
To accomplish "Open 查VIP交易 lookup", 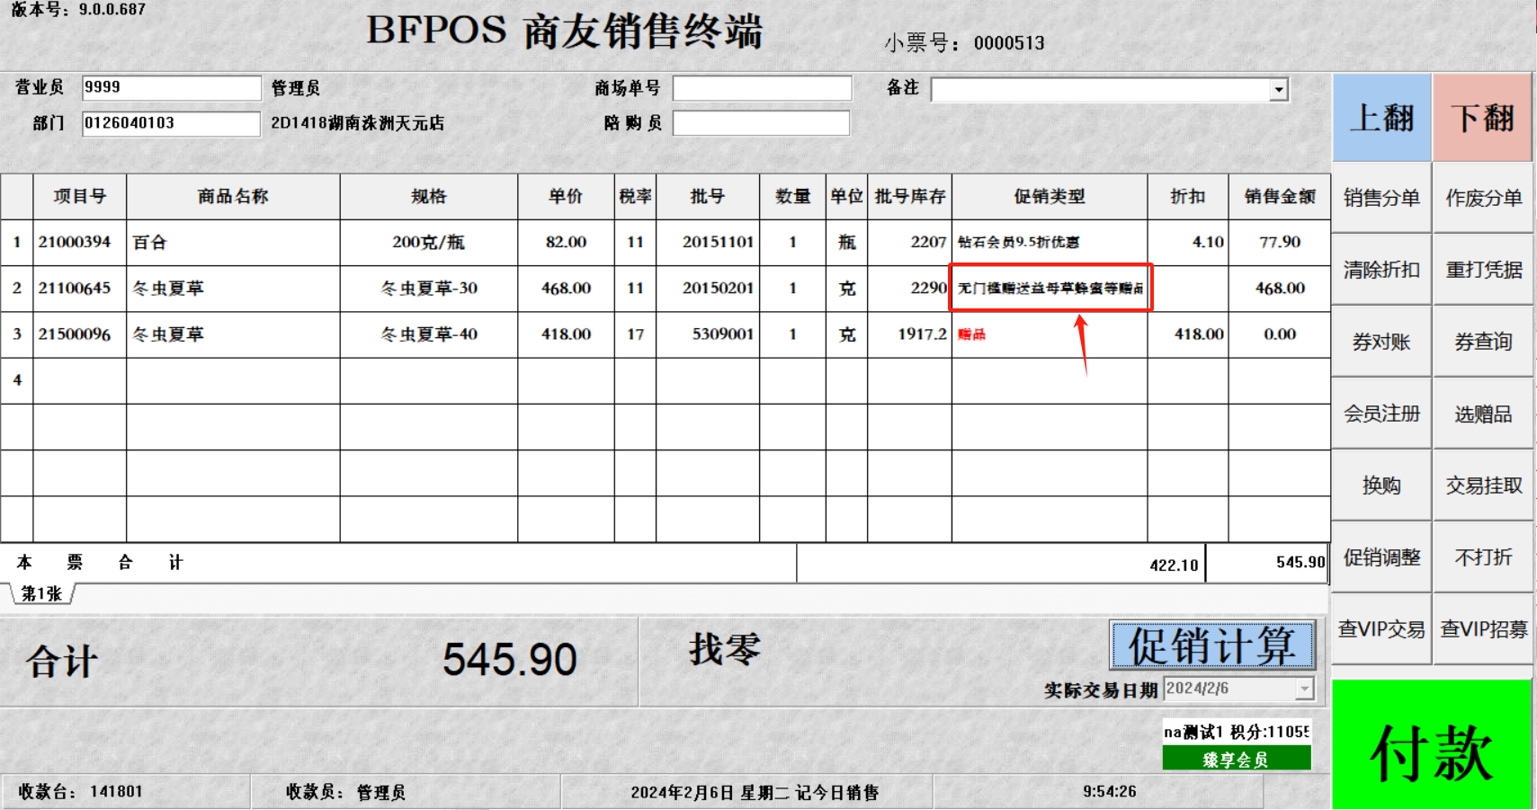I will point(1381,629).
